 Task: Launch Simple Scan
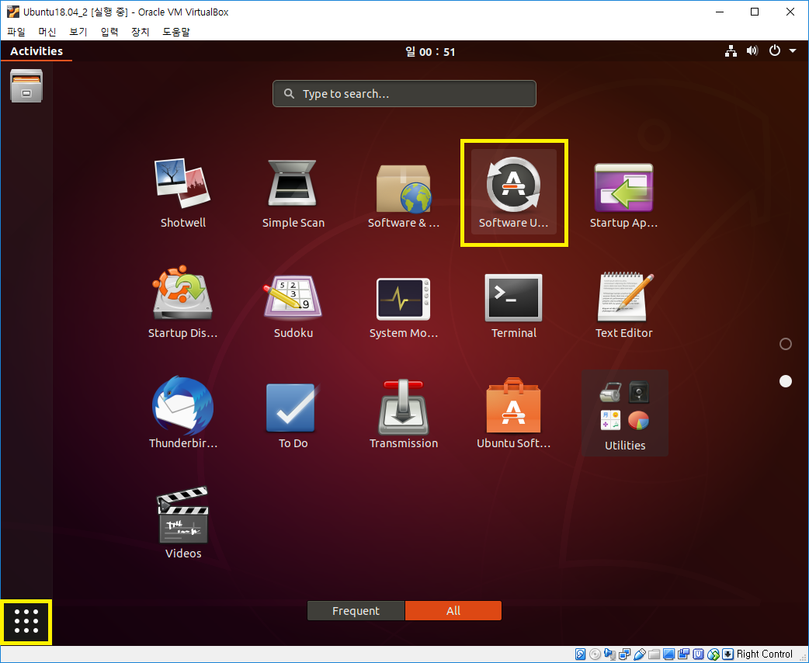(293, 193)
